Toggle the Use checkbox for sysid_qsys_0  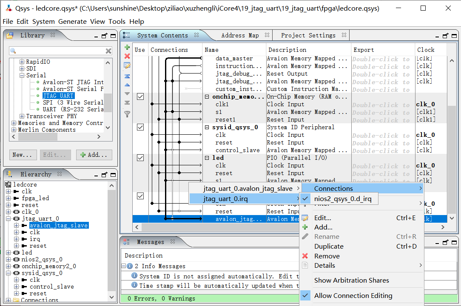click(140, 127)
